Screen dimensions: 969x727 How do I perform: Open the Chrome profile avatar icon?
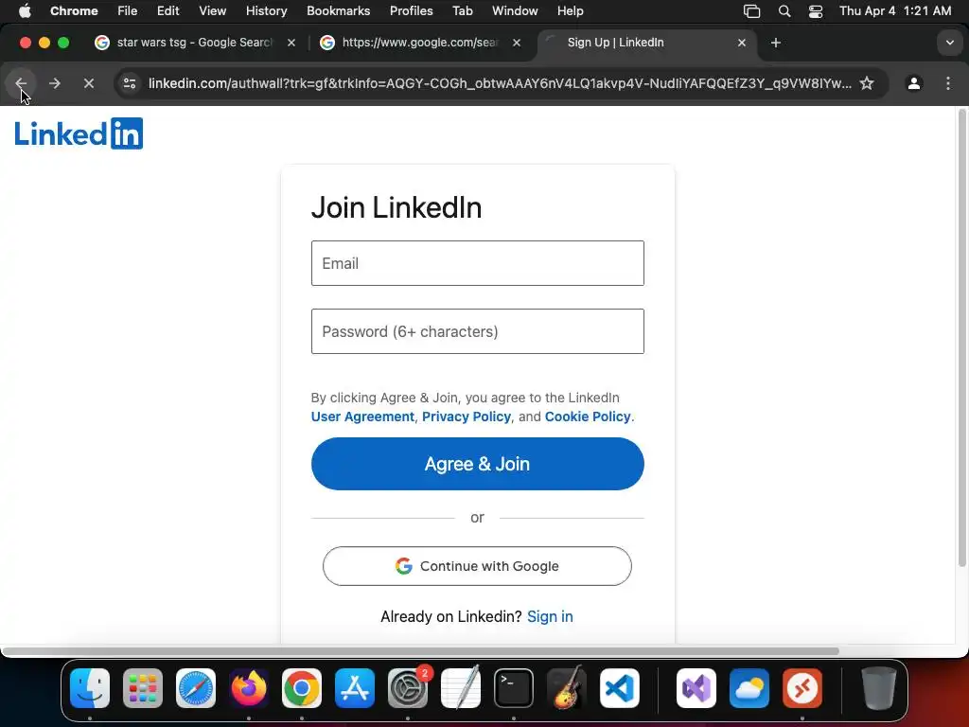(x=913, y=83)
